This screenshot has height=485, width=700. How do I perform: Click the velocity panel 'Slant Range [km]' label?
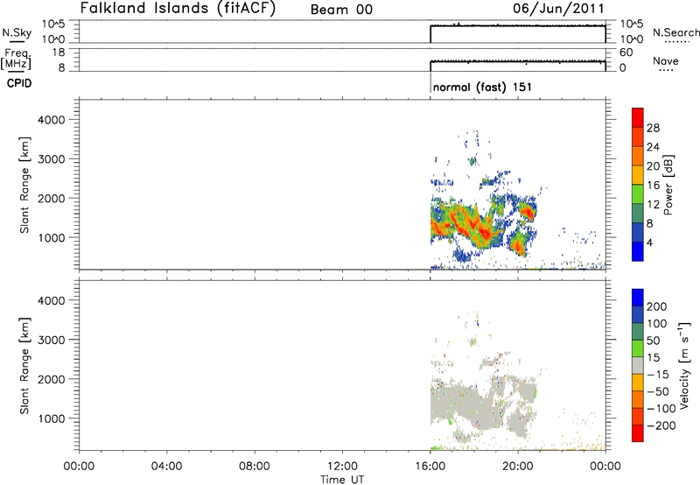(x=24, y=366)
